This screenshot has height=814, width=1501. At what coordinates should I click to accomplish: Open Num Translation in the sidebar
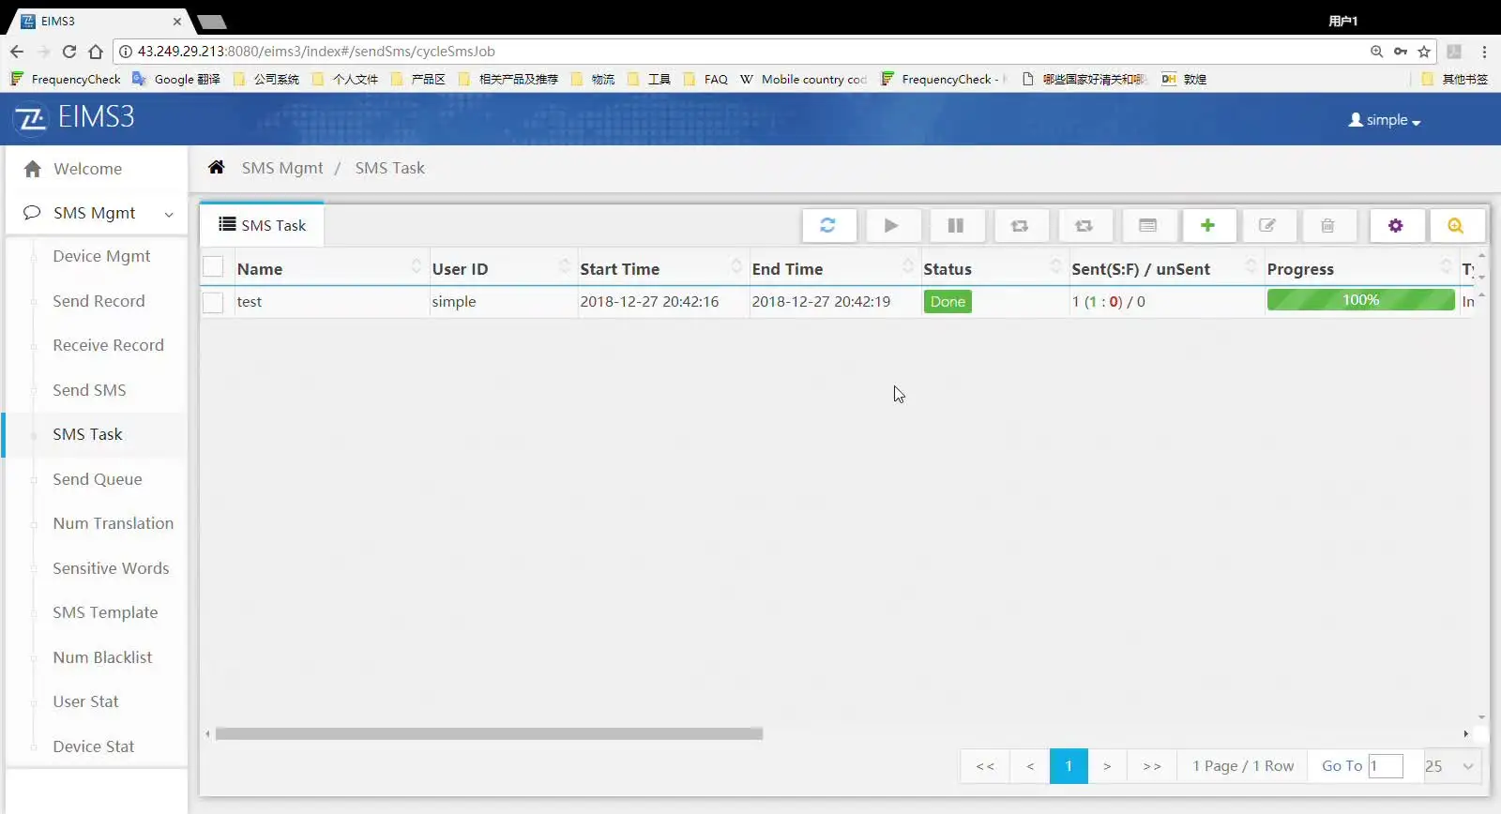coord(113,523)
